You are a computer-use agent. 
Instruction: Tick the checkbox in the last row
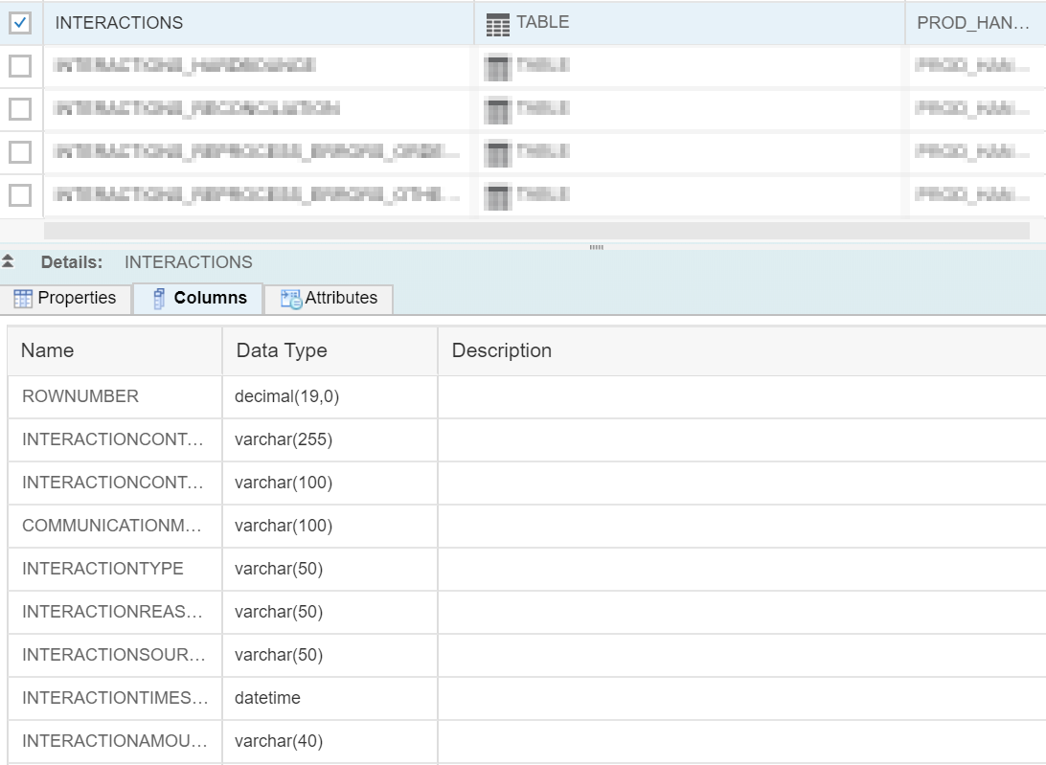tap(20, 195)
